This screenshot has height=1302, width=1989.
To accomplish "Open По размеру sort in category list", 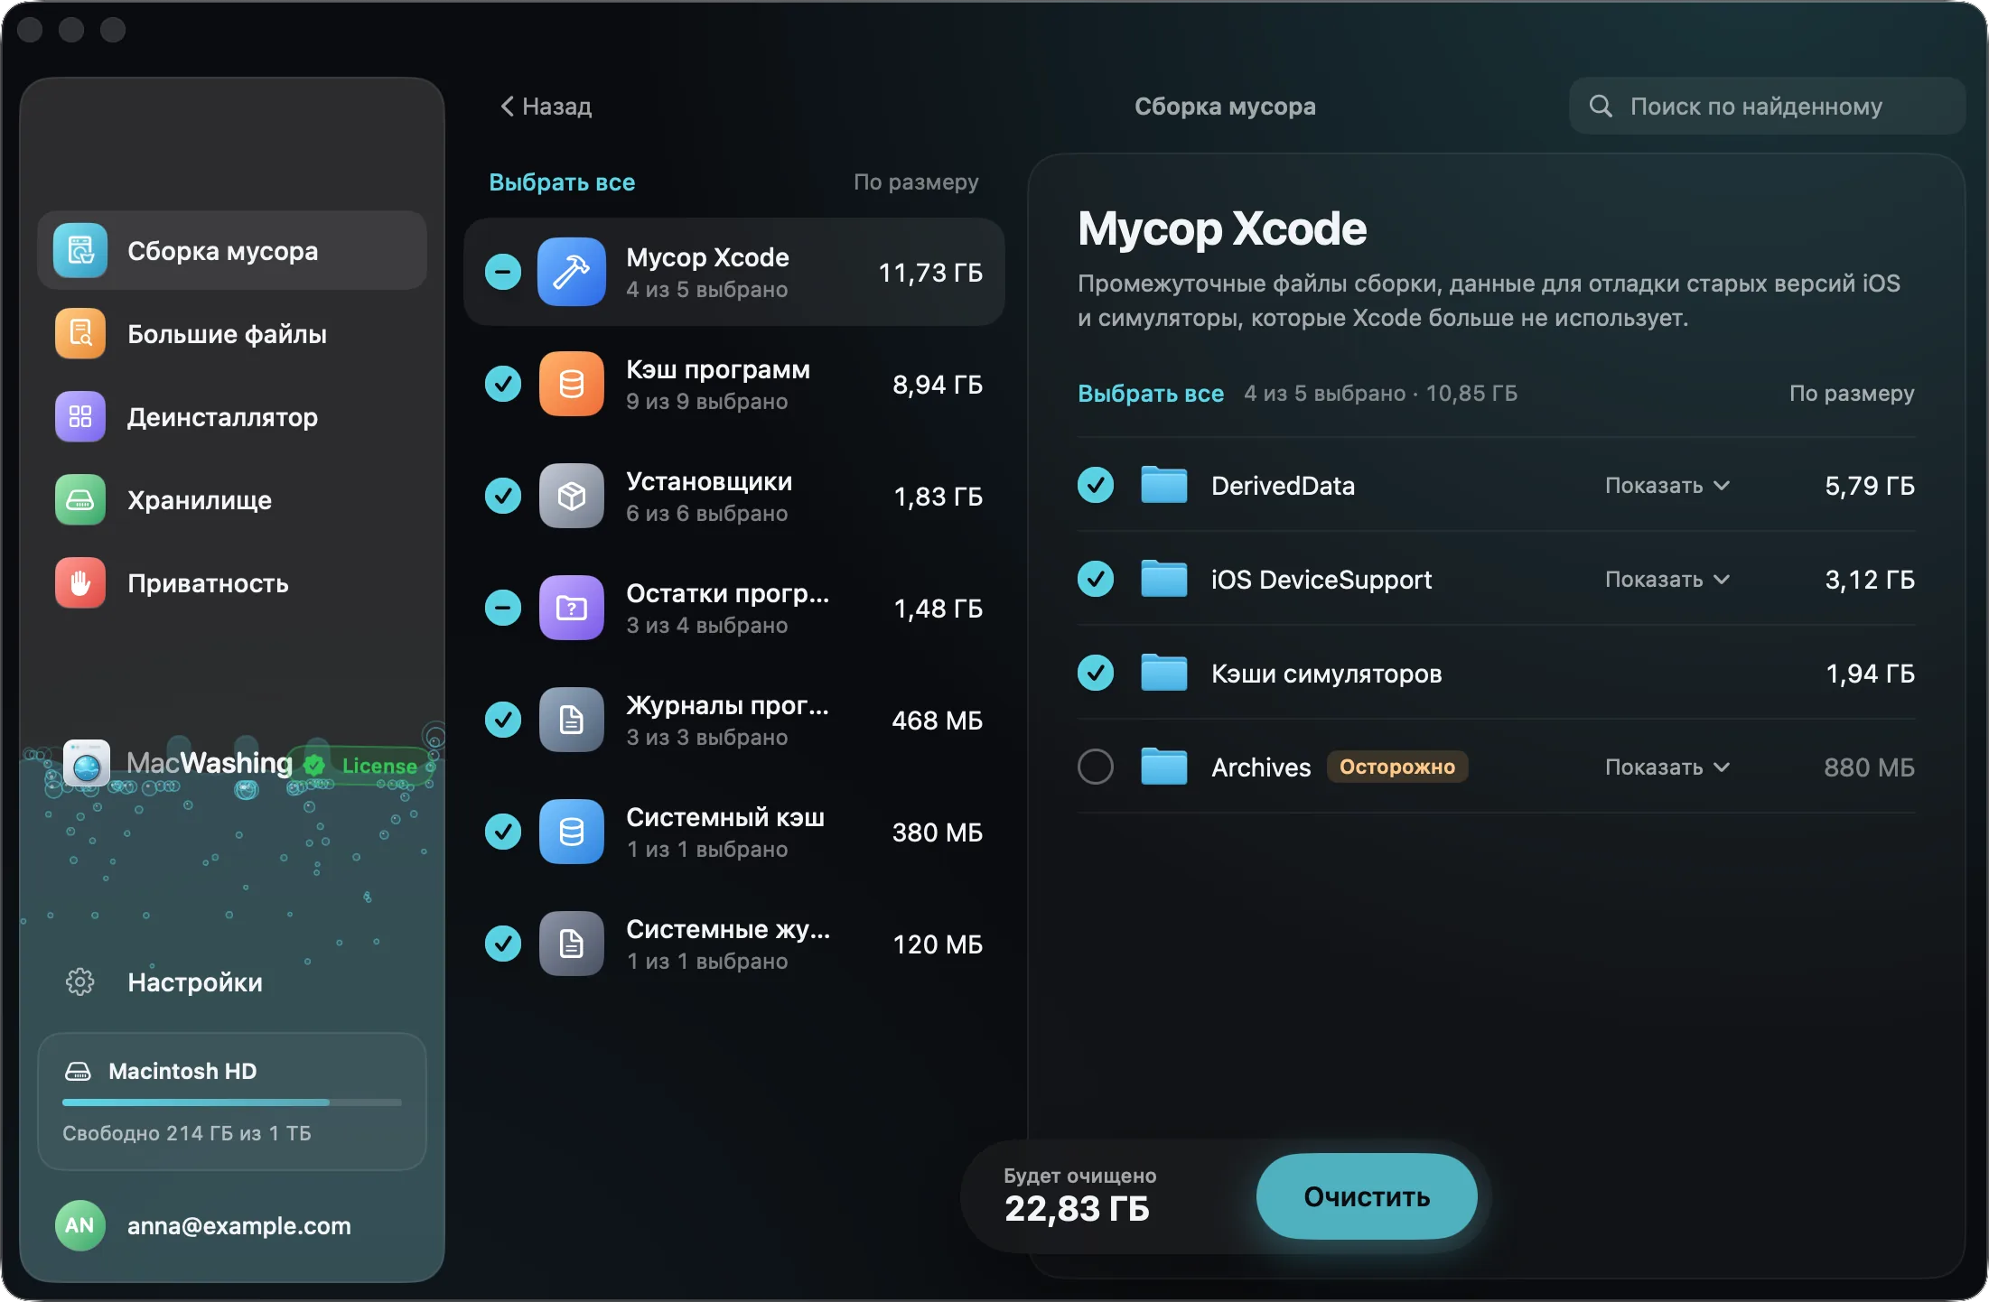I will [x=916, y=182].
